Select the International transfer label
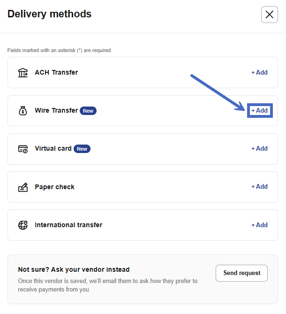 coord(68,225)
